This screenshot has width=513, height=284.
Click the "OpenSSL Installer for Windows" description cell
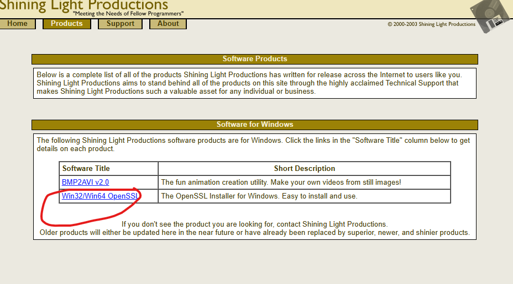coord(304,196)
